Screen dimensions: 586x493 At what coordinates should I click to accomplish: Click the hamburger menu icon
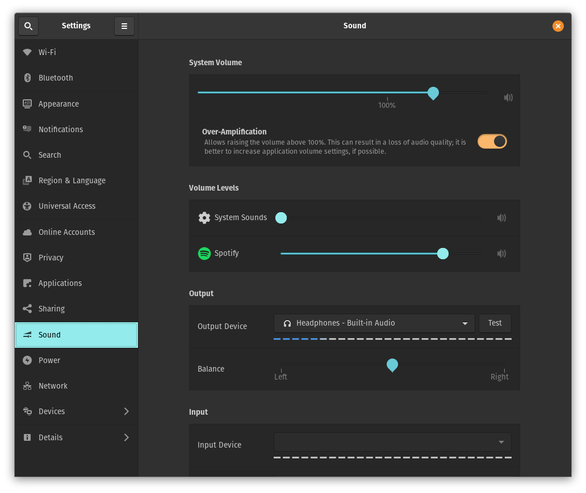click(x=124, y=26)
